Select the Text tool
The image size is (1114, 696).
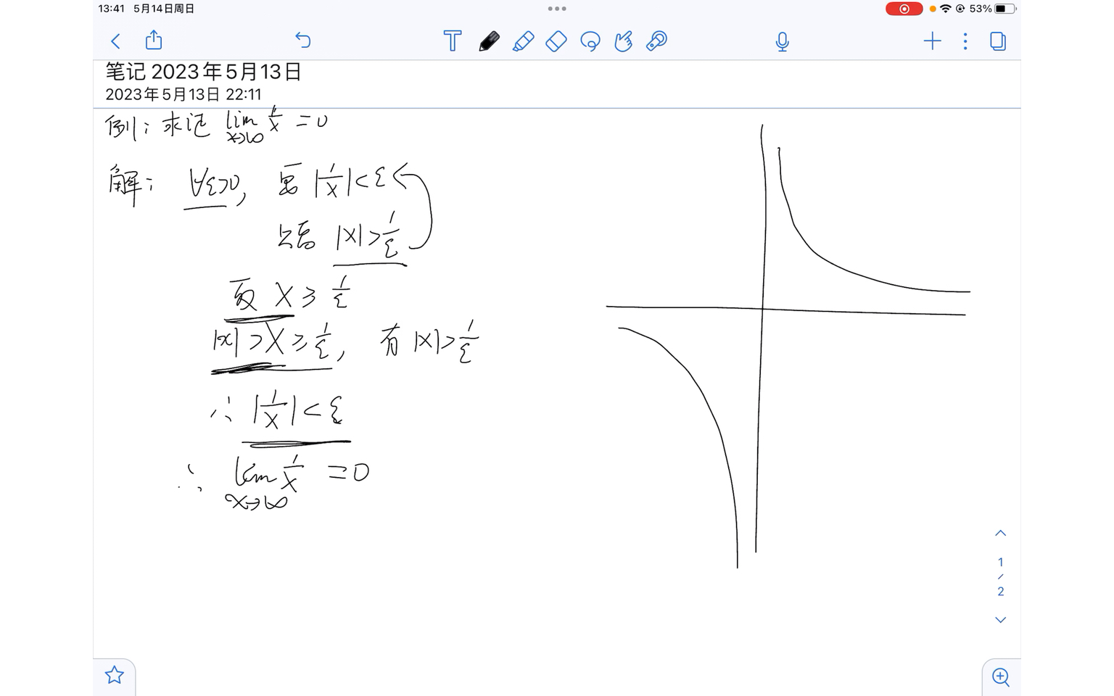(453, 41)
